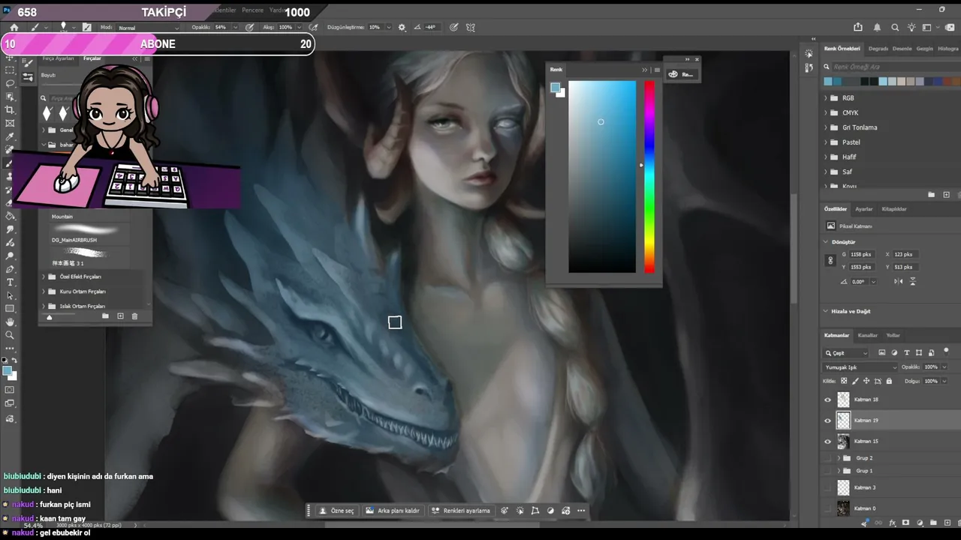The width and height of the screenshot is (961, 540).
Task: Click the pixel layer filter icon
Action: pyautogui.click(x=882, y=352)
